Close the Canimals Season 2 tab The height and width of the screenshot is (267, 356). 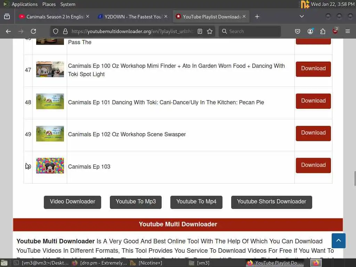88,17
